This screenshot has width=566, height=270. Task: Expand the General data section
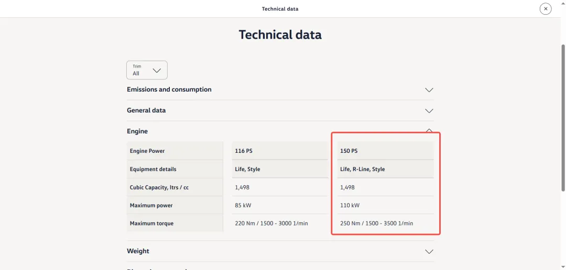280,110
